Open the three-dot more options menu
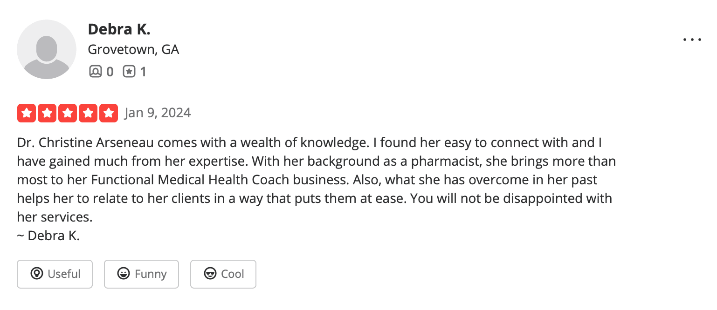 pyautogui.click(x=692, y=40)
